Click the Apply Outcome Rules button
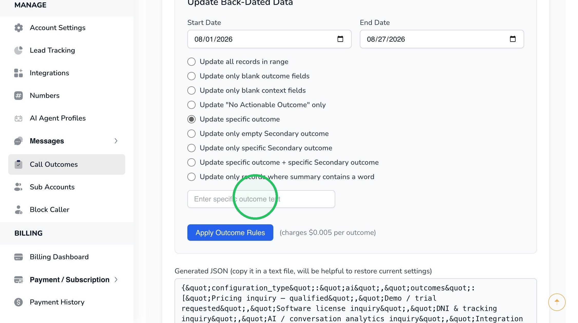 click(x=230, y=233)
